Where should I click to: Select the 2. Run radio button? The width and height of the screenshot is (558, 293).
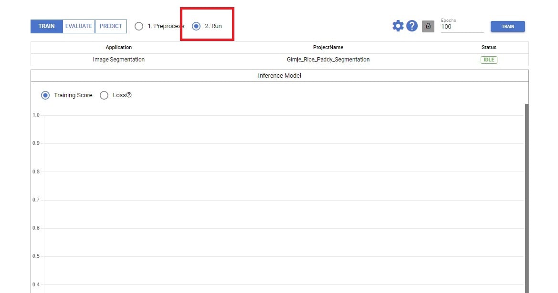click(x=196, y=26)
